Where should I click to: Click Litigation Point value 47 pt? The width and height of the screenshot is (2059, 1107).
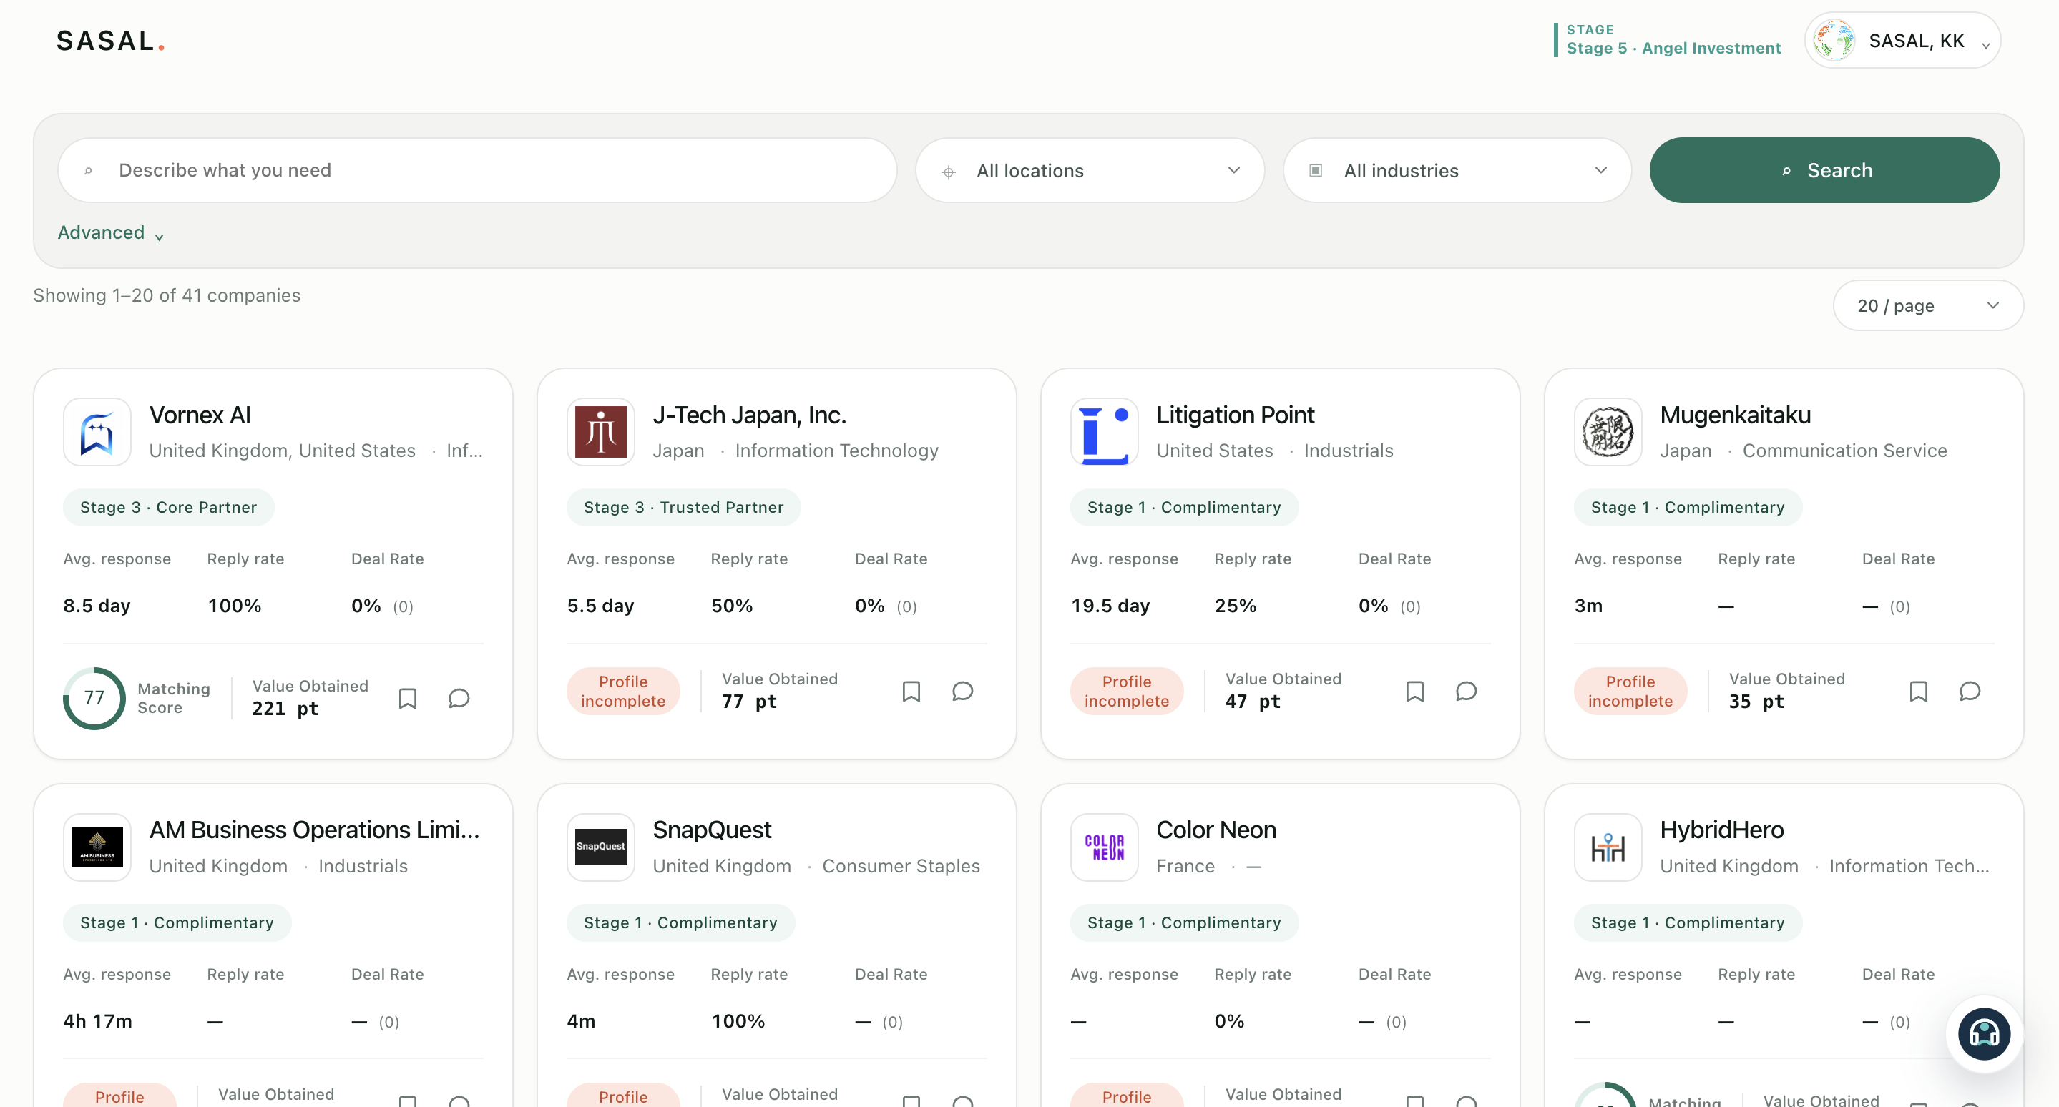(1253, 702)
